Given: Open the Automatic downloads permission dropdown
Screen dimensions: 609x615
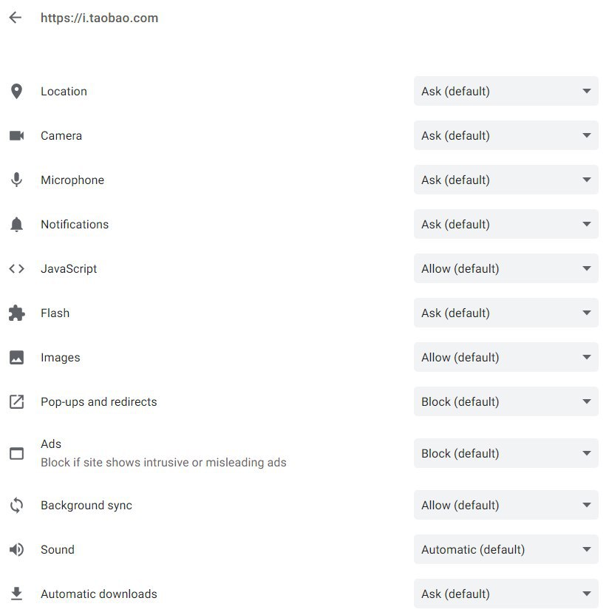Looking at the screenshot, I should (x=506, y=594).
